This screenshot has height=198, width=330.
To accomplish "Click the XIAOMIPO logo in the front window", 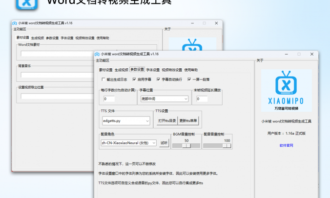I will pos(286,90).
